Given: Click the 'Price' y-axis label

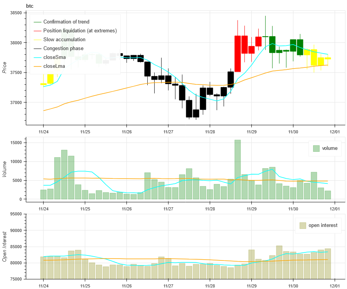Looking at the screenshot, I should pyautogui.click(x=4, y=68).
